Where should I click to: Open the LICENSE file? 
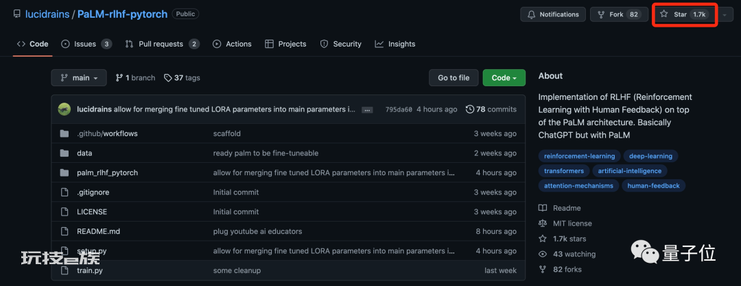coord(92,212)
